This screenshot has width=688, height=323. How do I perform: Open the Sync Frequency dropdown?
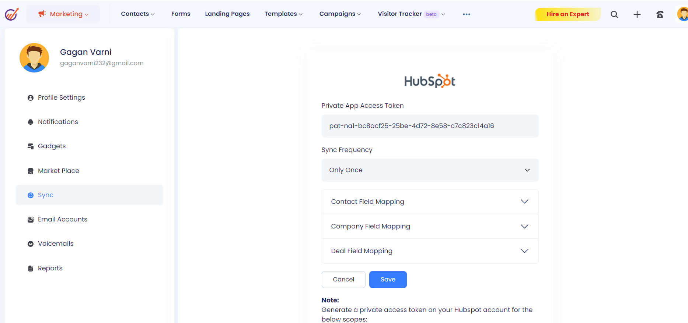click(430, 170)
